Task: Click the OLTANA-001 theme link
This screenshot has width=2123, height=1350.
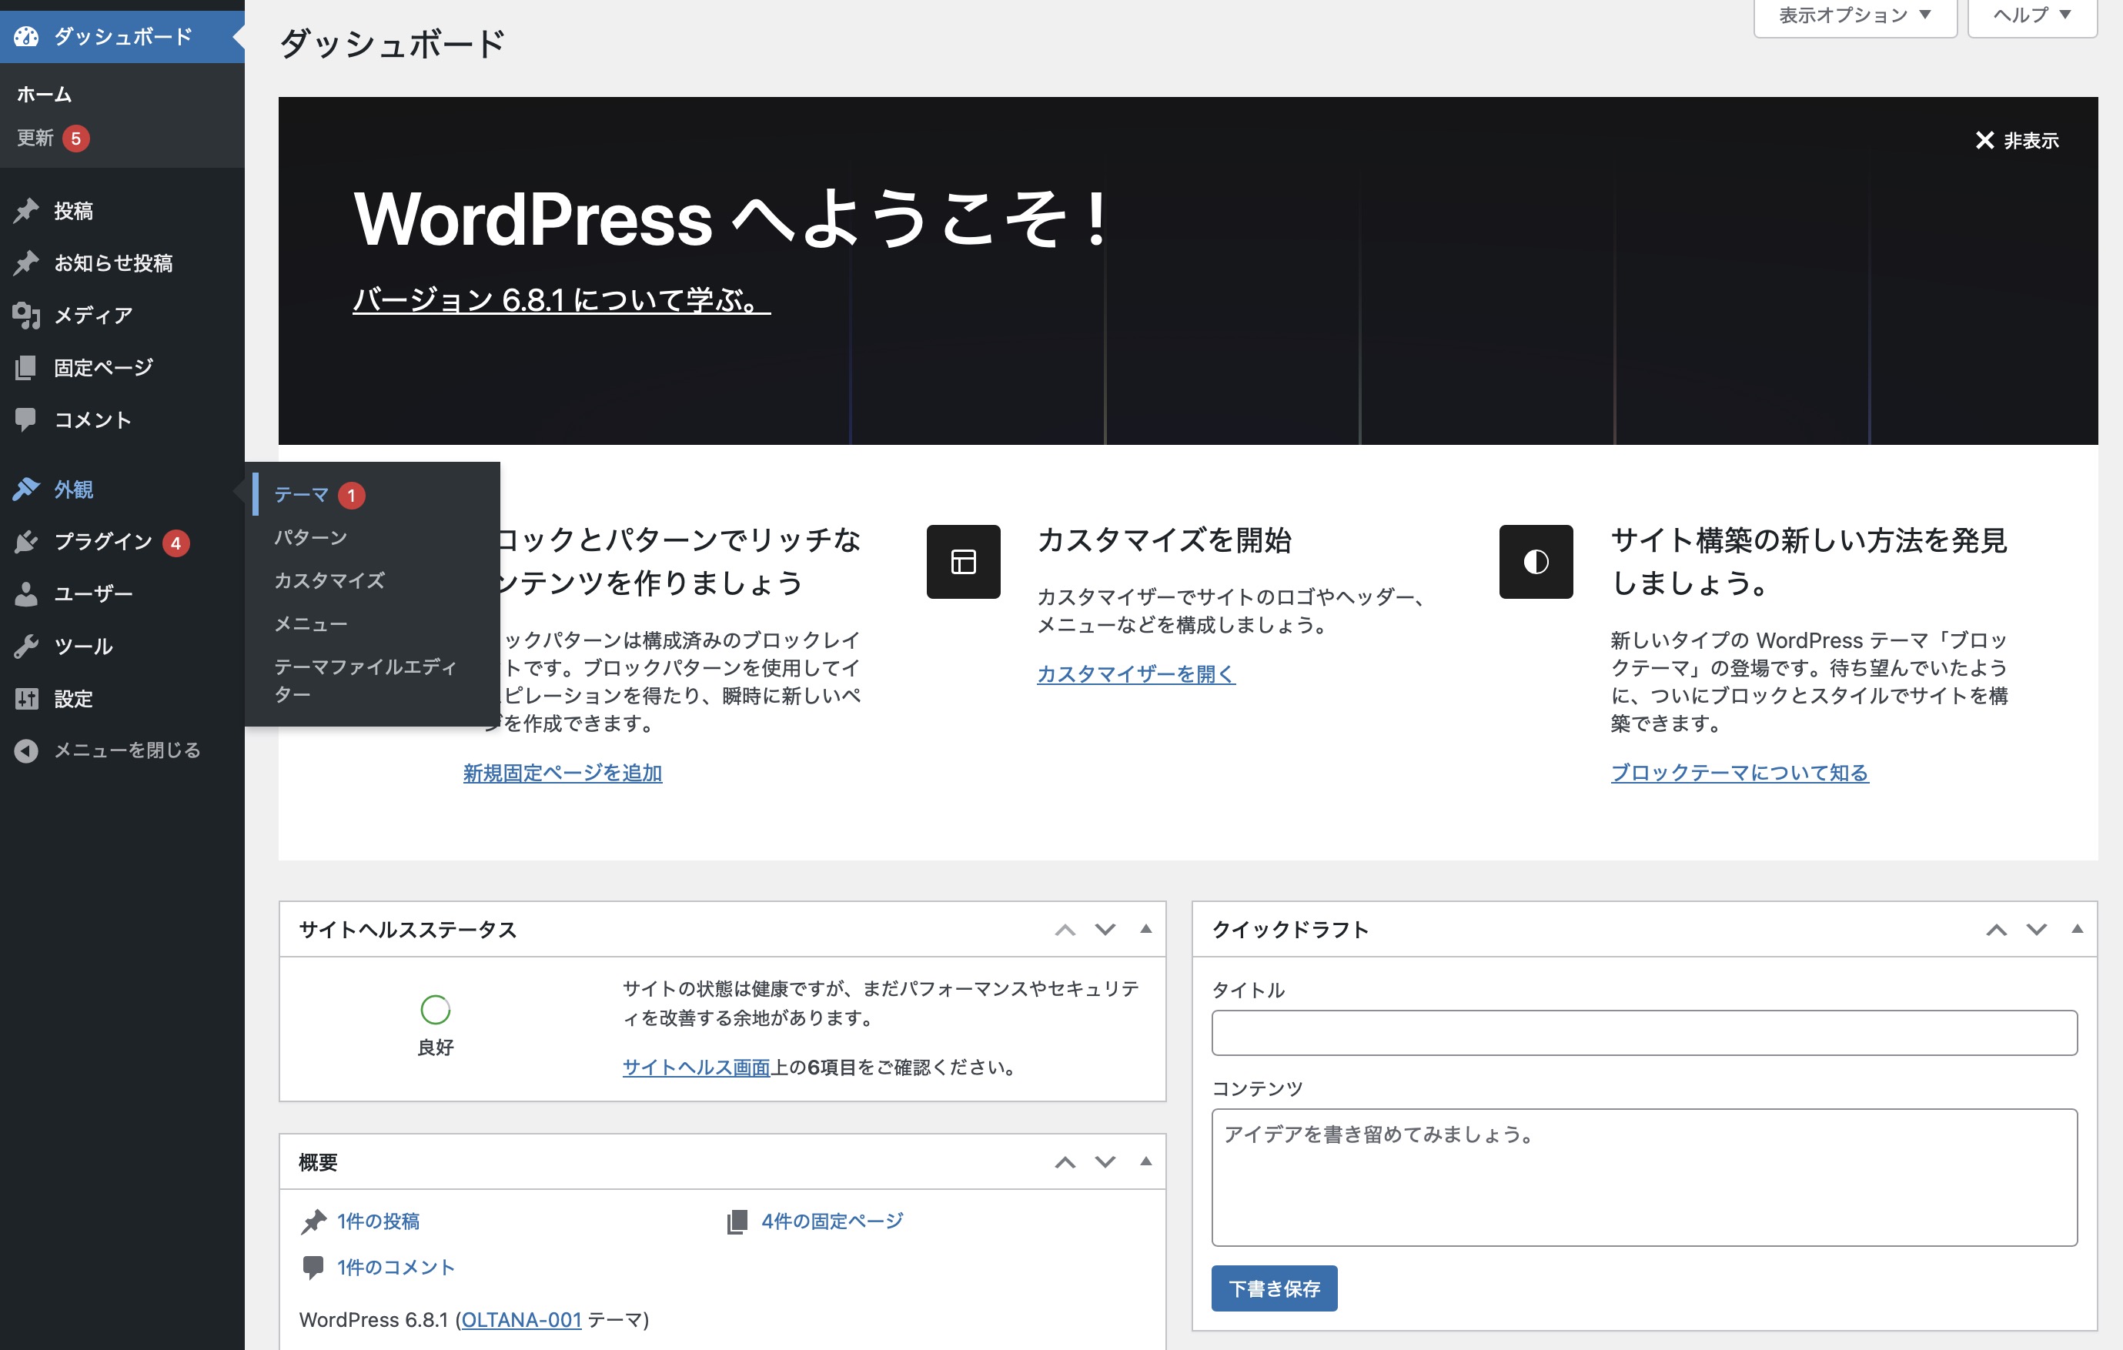Action: pos(521,1319)
